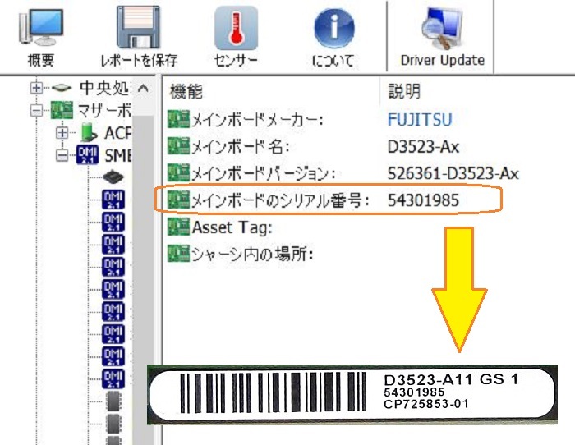Click the について info icon
Viewport: 575px width, 445px height.
[x=333, y=38]
